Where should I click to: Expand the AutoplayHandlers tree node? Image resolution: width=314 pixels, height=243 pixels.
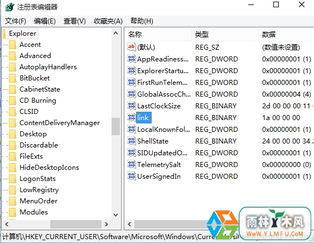[3, 67]
